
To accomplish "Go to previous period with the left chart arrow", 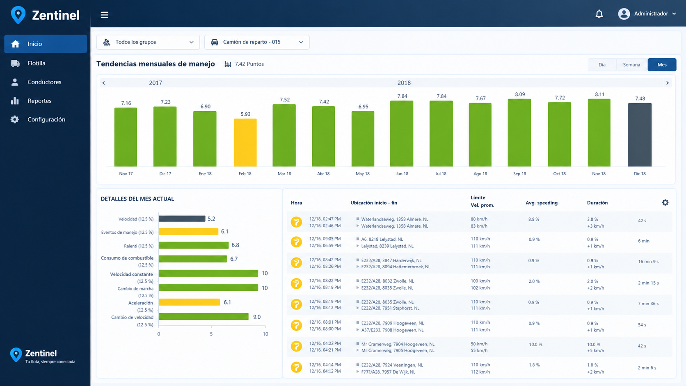I will point(103,83).
